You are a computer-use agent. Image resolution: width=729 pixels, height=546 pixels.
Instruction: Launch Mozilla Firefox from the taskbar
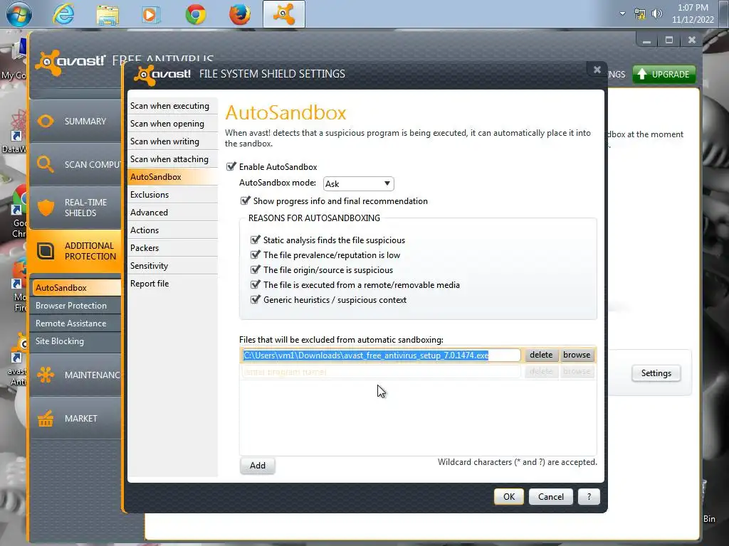click(x=240, y=14)
